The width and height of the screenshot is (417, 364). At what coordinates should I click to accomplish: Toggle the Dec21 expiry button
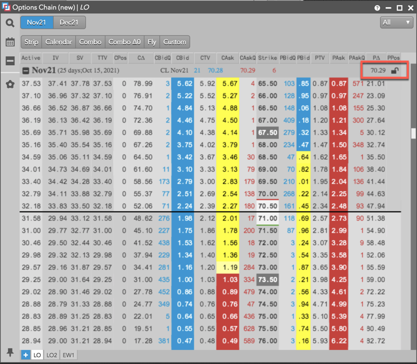pyautogui.click(x=69, y=22)
